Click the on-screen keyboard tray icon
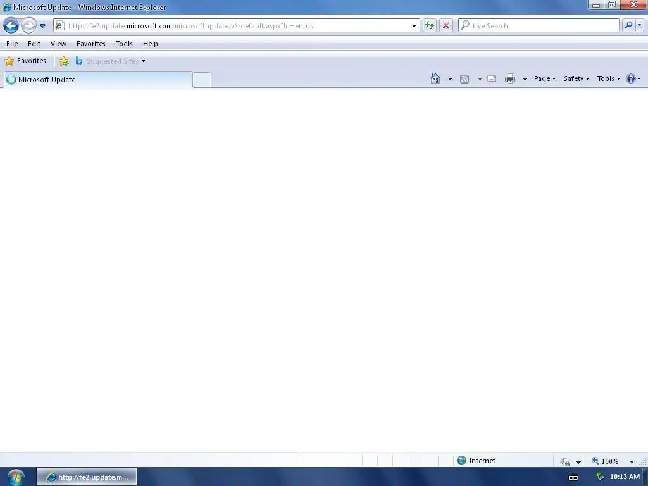This screenshot has height=486, width=648. click(573, 477)
